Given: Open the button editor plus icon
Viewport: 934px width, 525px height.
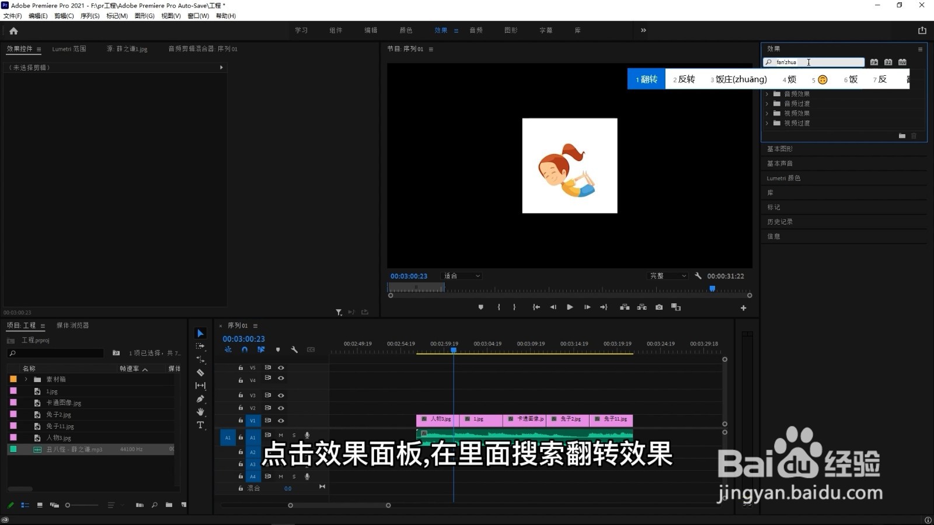Looking at the screenshot, I should [x=743, y=308].
